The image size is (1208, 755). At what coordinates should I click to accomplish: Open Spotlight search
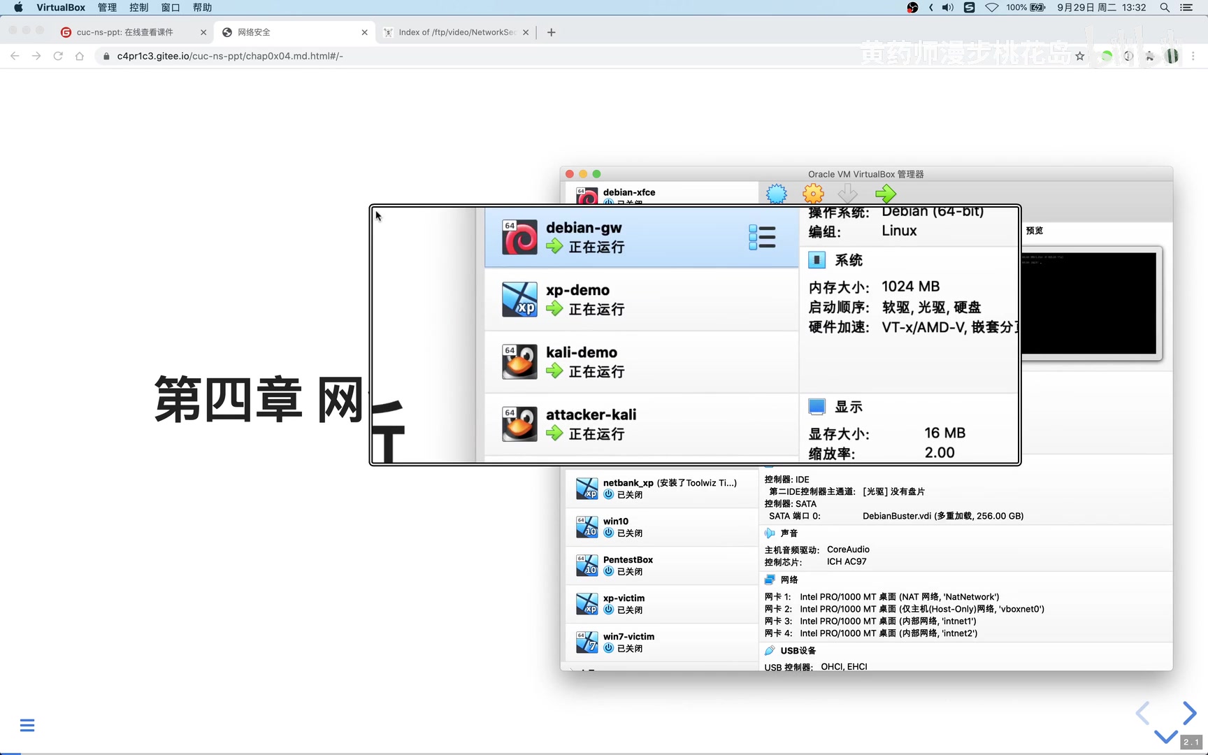pyautogui.click(x=1165, y=8)
